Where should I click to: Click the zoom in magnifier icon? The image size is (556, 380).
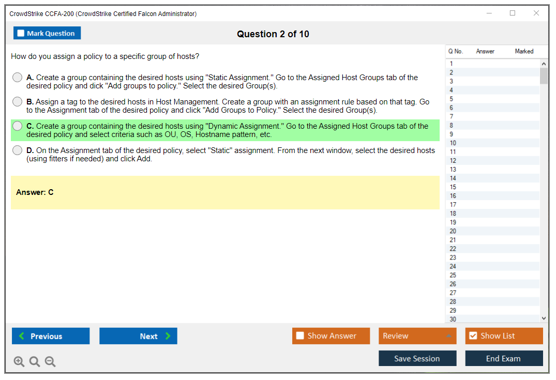[x=19, y=362]
